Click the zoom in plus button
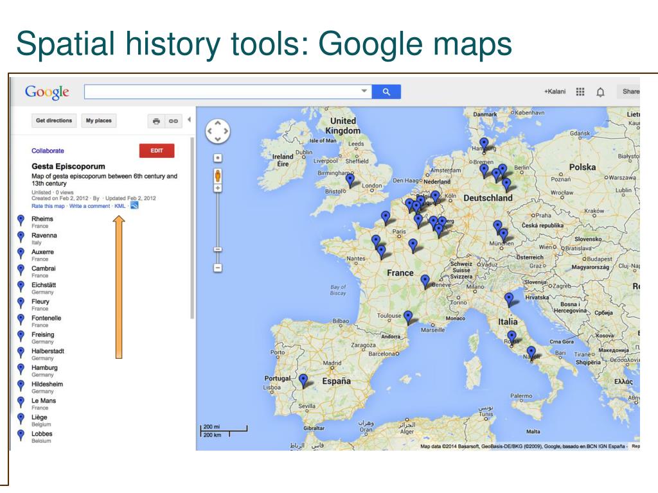Viewport: 658px width, 493px height. [x=217, y=188]
